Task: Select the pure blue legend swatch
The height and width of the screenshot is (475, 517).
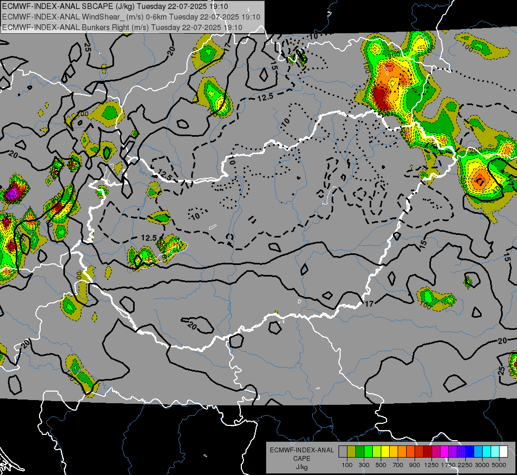Action: [x=470, y=451]
